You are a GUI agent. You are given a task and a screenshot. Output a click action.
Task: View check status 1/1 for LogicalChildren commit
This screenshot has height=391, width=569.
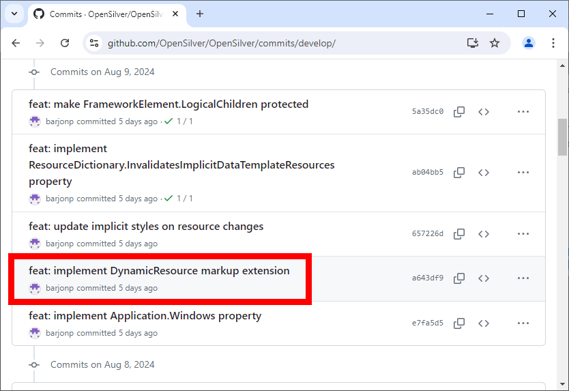pyautogui.click(x=179, y=121)
